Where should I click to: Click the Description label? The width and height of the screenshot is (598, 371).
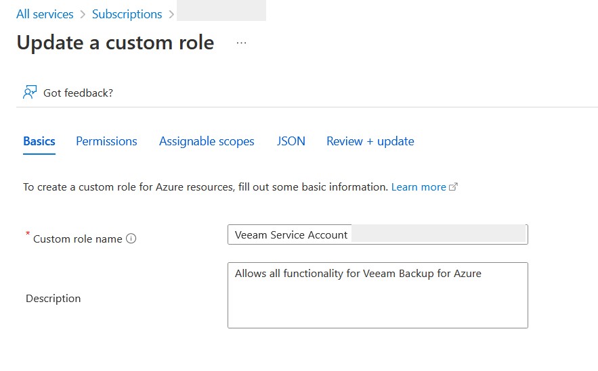point(54,298)
